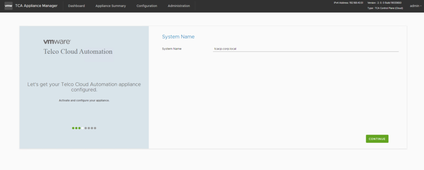Click the vmware logo in left panel
Image resolution: width=424 pixels, height=170 pixels.
(57, 42)
